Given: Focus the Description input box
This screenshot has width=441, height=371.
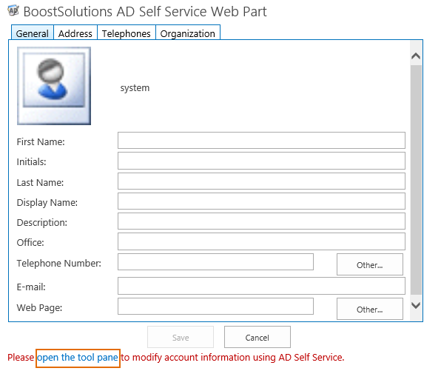Looking at the screenshot, I should tap(261, 221).
